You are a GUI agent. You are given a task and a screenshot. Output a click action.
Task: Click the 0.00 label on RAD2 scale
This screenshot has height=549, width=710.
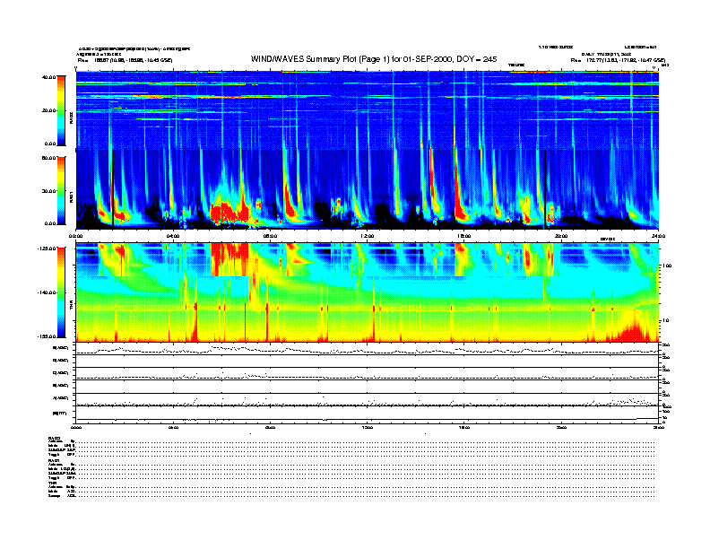click(x=50, y=144)
